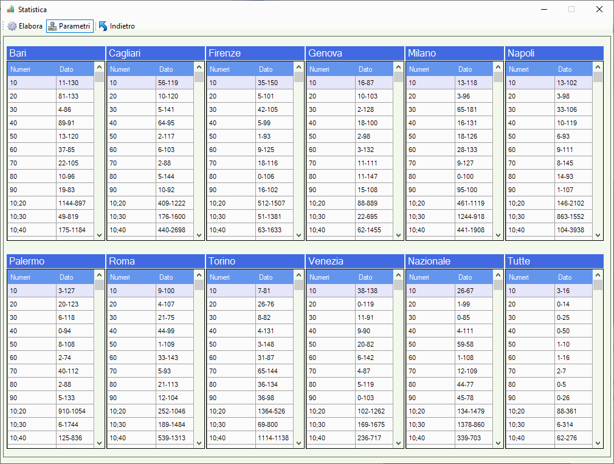Select Nazionale cell with value 59-58
This screenshot has width=614, height=464.
[x=474, y=344]
